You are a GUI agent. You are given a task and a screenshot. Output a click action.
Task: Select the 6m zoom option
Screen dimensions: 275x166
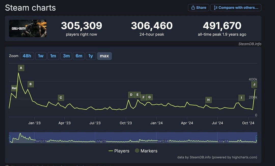(79, 56)
